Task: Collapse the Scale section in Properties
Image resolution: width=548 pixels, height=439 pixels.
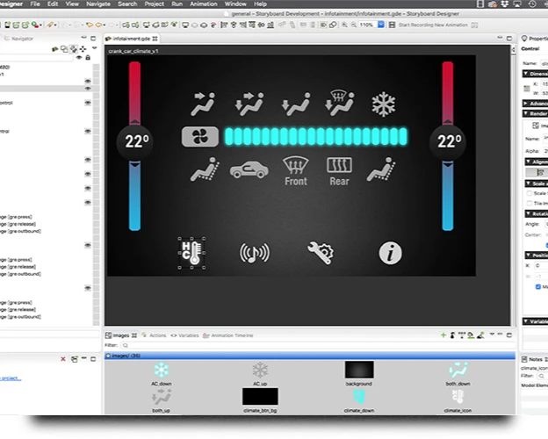Action: [x=528, y=184]
